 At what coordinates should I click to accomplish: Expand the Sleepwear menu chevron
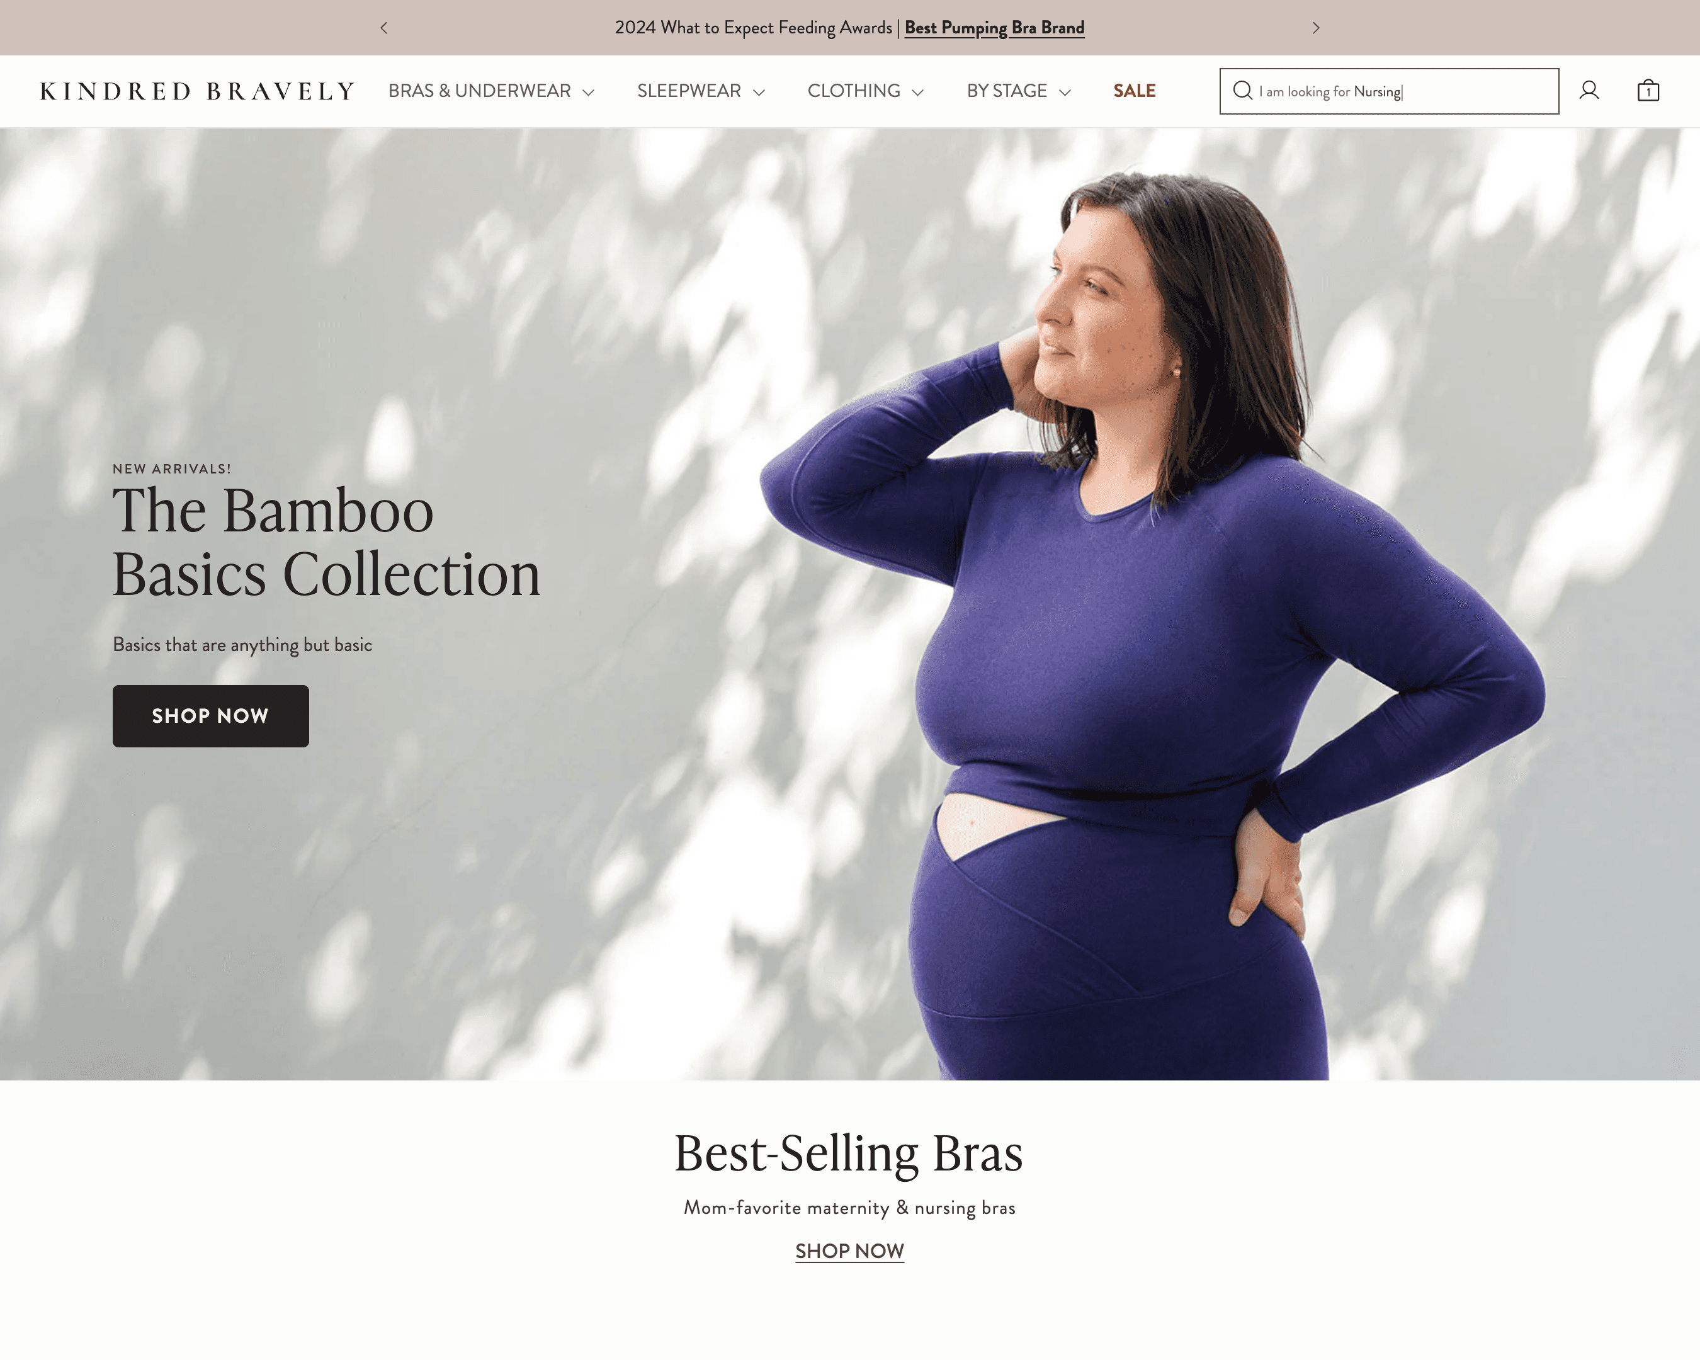click(x=759, y=93)
